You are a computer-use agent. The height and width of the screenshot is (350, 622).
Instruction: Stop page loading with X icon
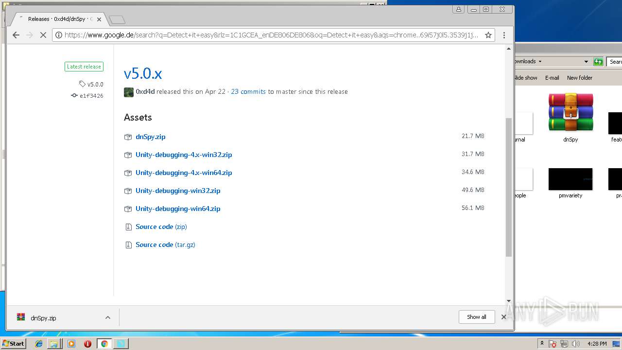click(43, 35)
